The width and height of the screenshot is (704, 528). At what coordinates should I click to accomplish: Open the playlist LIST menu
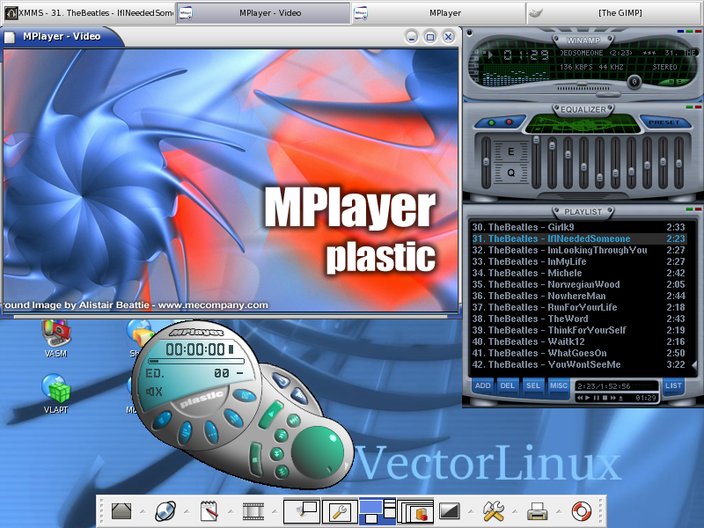[x=673, y=385]
